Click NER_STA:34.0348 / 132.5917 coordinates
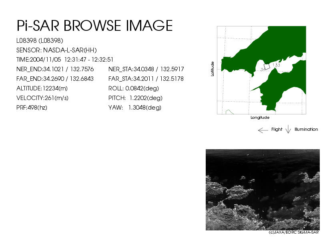 146,69
